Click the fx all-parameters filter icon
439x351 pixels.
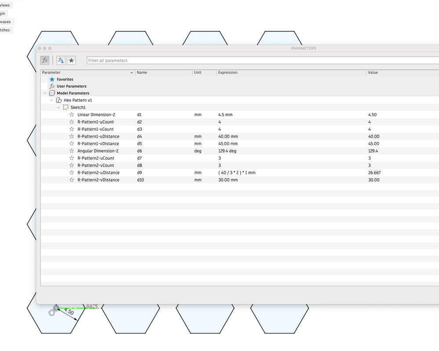click(45, 60)
